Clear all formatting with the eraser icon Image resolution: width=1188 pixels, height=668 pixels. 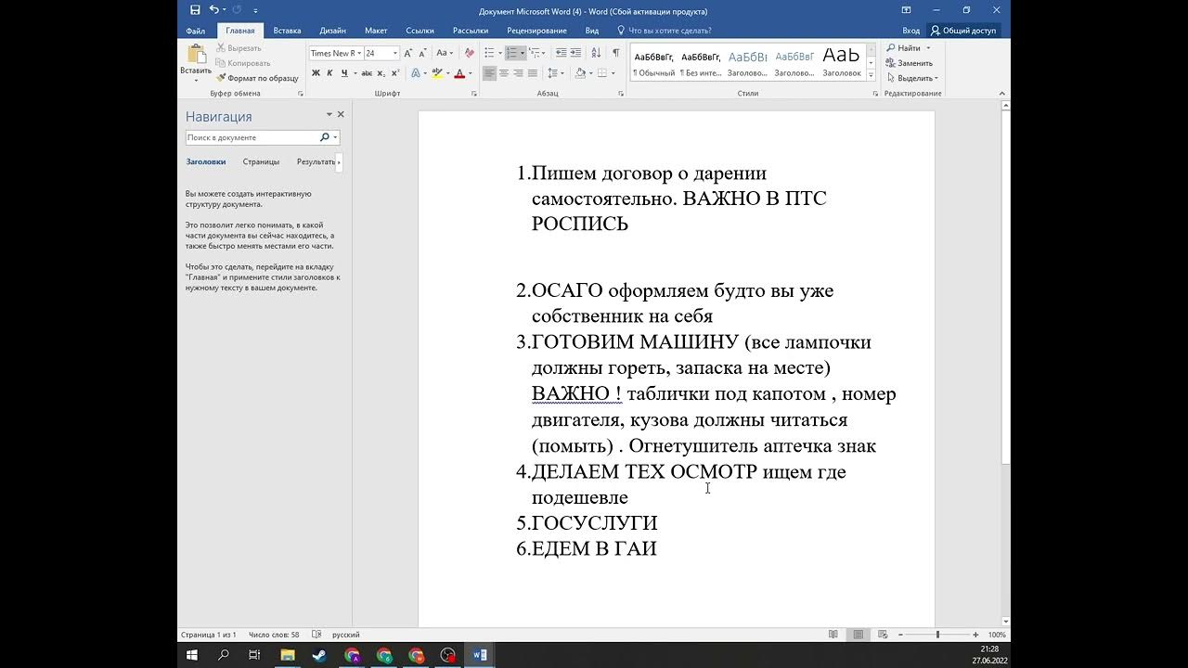pos(469,53)
